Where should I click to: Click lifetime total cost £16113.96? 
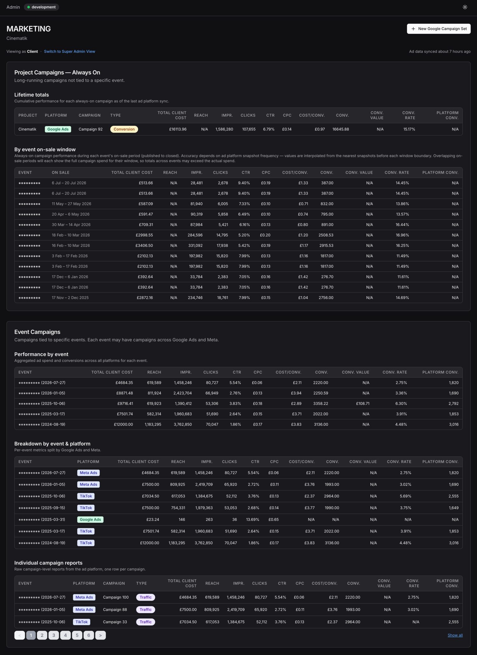pos(178,129)
